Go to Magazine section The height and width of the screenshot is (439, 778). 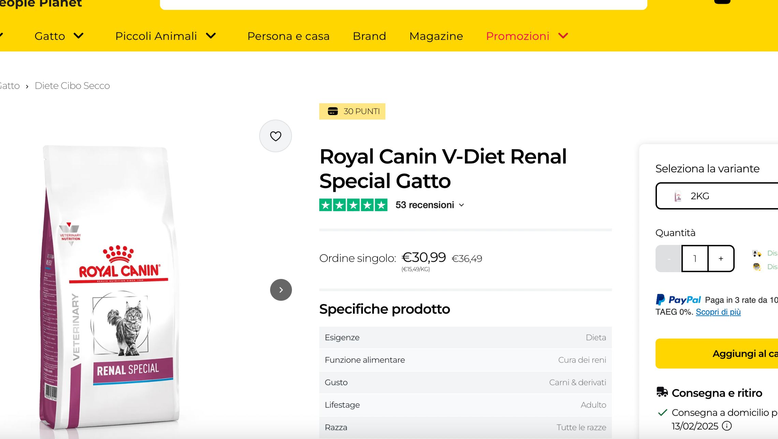click(436, 36)
